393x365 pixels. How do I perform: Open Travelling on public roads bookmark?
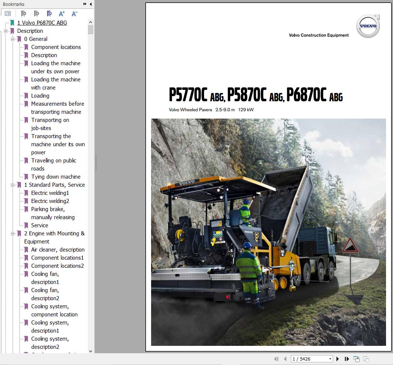click(x=54, y=164)
